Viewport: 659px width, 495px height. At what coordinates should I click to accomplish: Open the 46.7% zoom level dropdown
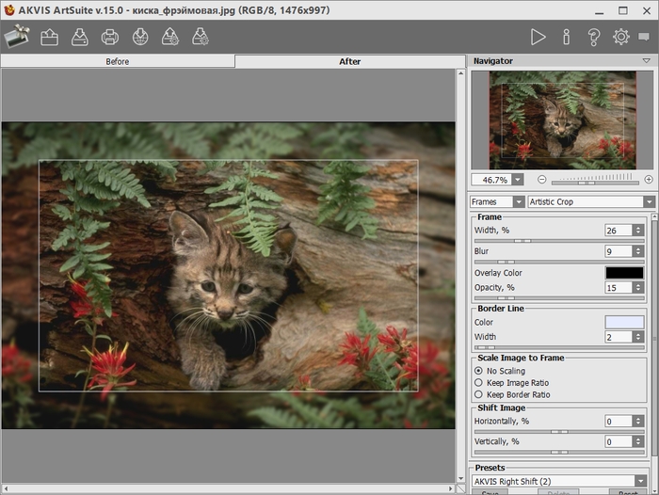pos(518,180)
